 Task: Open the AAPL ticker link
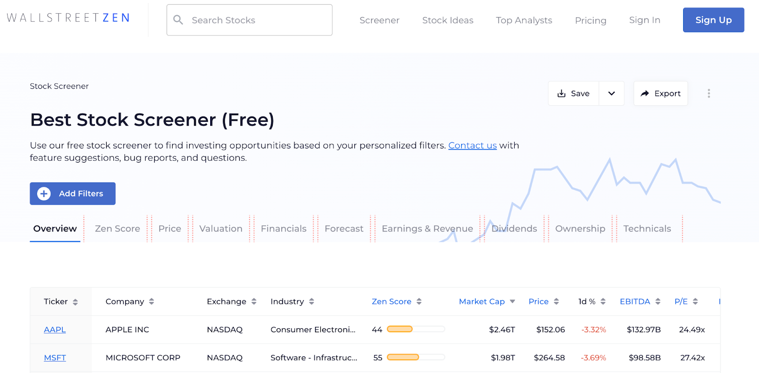pyautogui.click(x=55, y=329)
